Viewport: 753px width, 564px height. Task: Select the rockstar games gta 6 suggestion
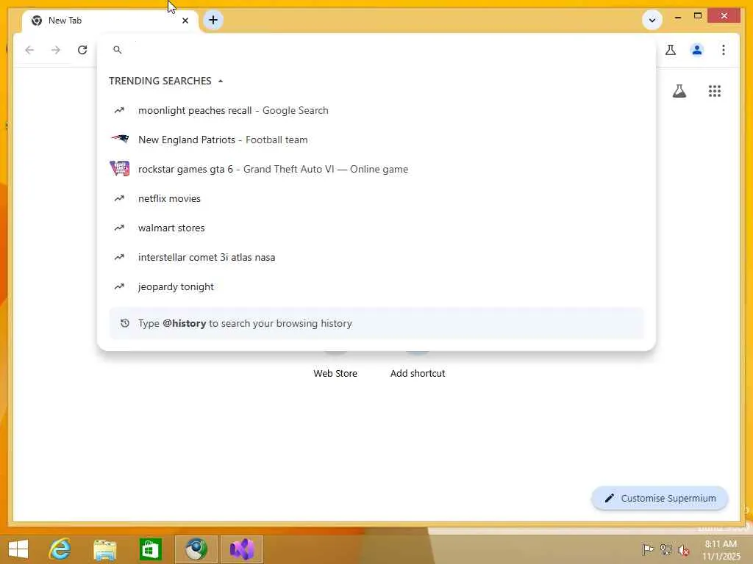tap(376, 169)
